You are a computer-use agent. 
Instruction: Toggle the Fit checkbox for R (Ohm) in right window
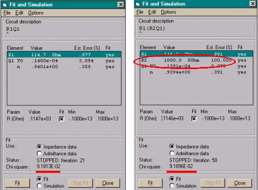[x=194, y=118]
